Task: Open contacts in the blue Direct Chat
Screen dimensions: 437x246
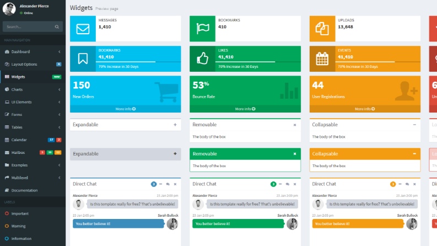Action: click(168, 184)
